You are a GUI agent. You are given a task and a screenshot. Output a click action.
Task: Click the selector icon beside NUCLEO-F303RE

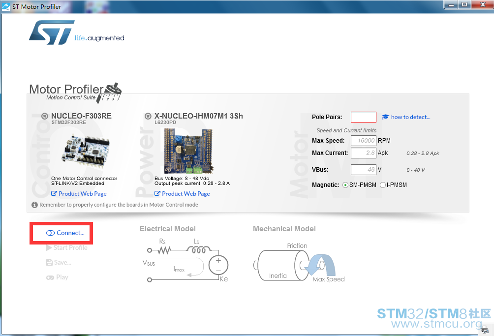(x=45, y=116)
